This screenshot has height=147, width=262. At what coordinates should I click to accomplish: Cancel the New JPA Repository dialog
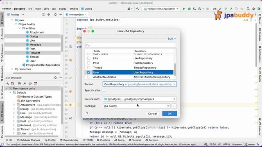pos(152,114)
